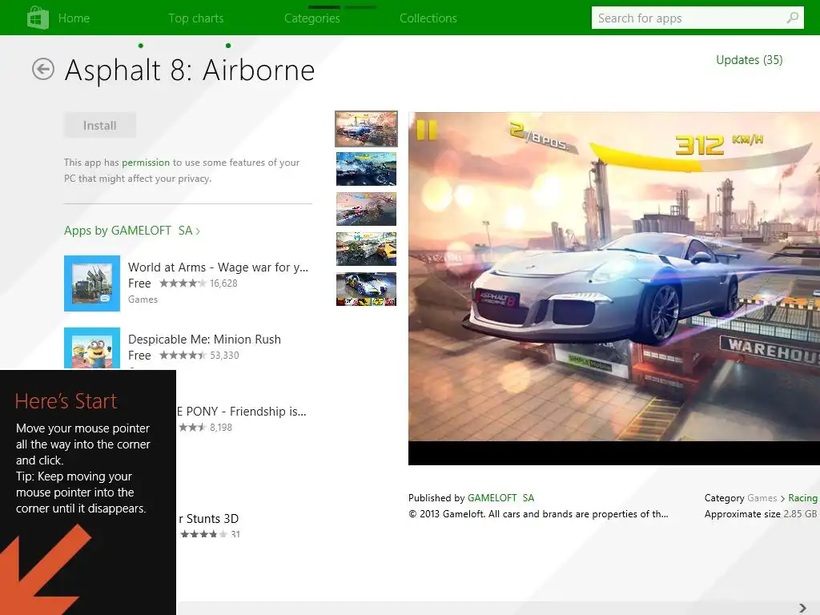Screen dimensions: 820x615
Task: Open World at Arms app icon
Action: tap(92, 283)
